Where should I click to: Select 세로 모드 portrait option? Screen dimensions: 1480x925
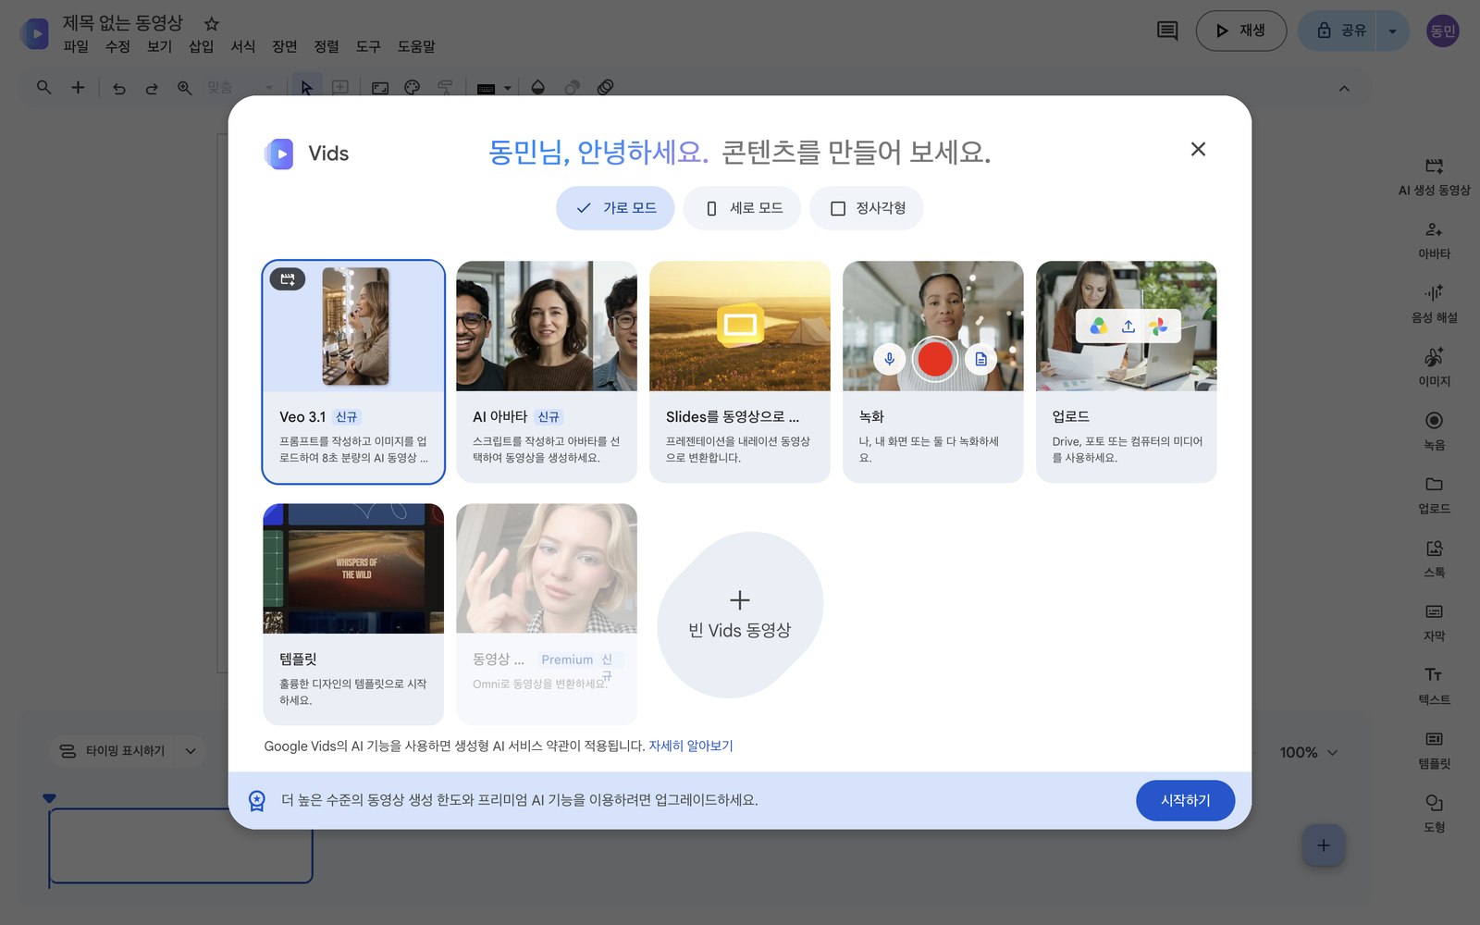coord(742,208)
